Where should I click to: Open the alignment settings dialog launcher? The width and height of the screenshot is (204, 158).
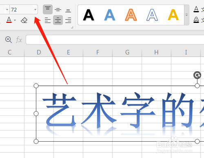coord(72,27)
